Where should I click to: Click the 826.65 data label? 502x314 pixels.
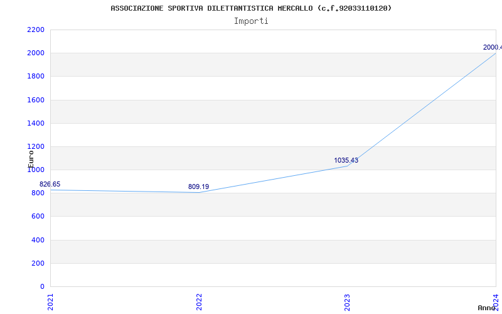(50, 185)
